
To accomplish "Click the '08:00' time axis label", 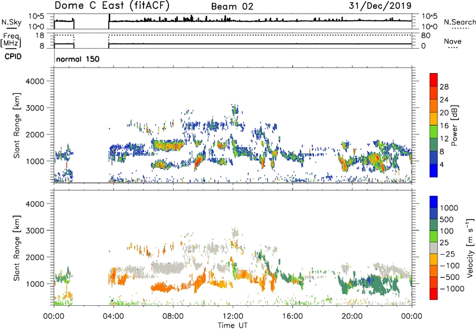I will coord(173,317).
